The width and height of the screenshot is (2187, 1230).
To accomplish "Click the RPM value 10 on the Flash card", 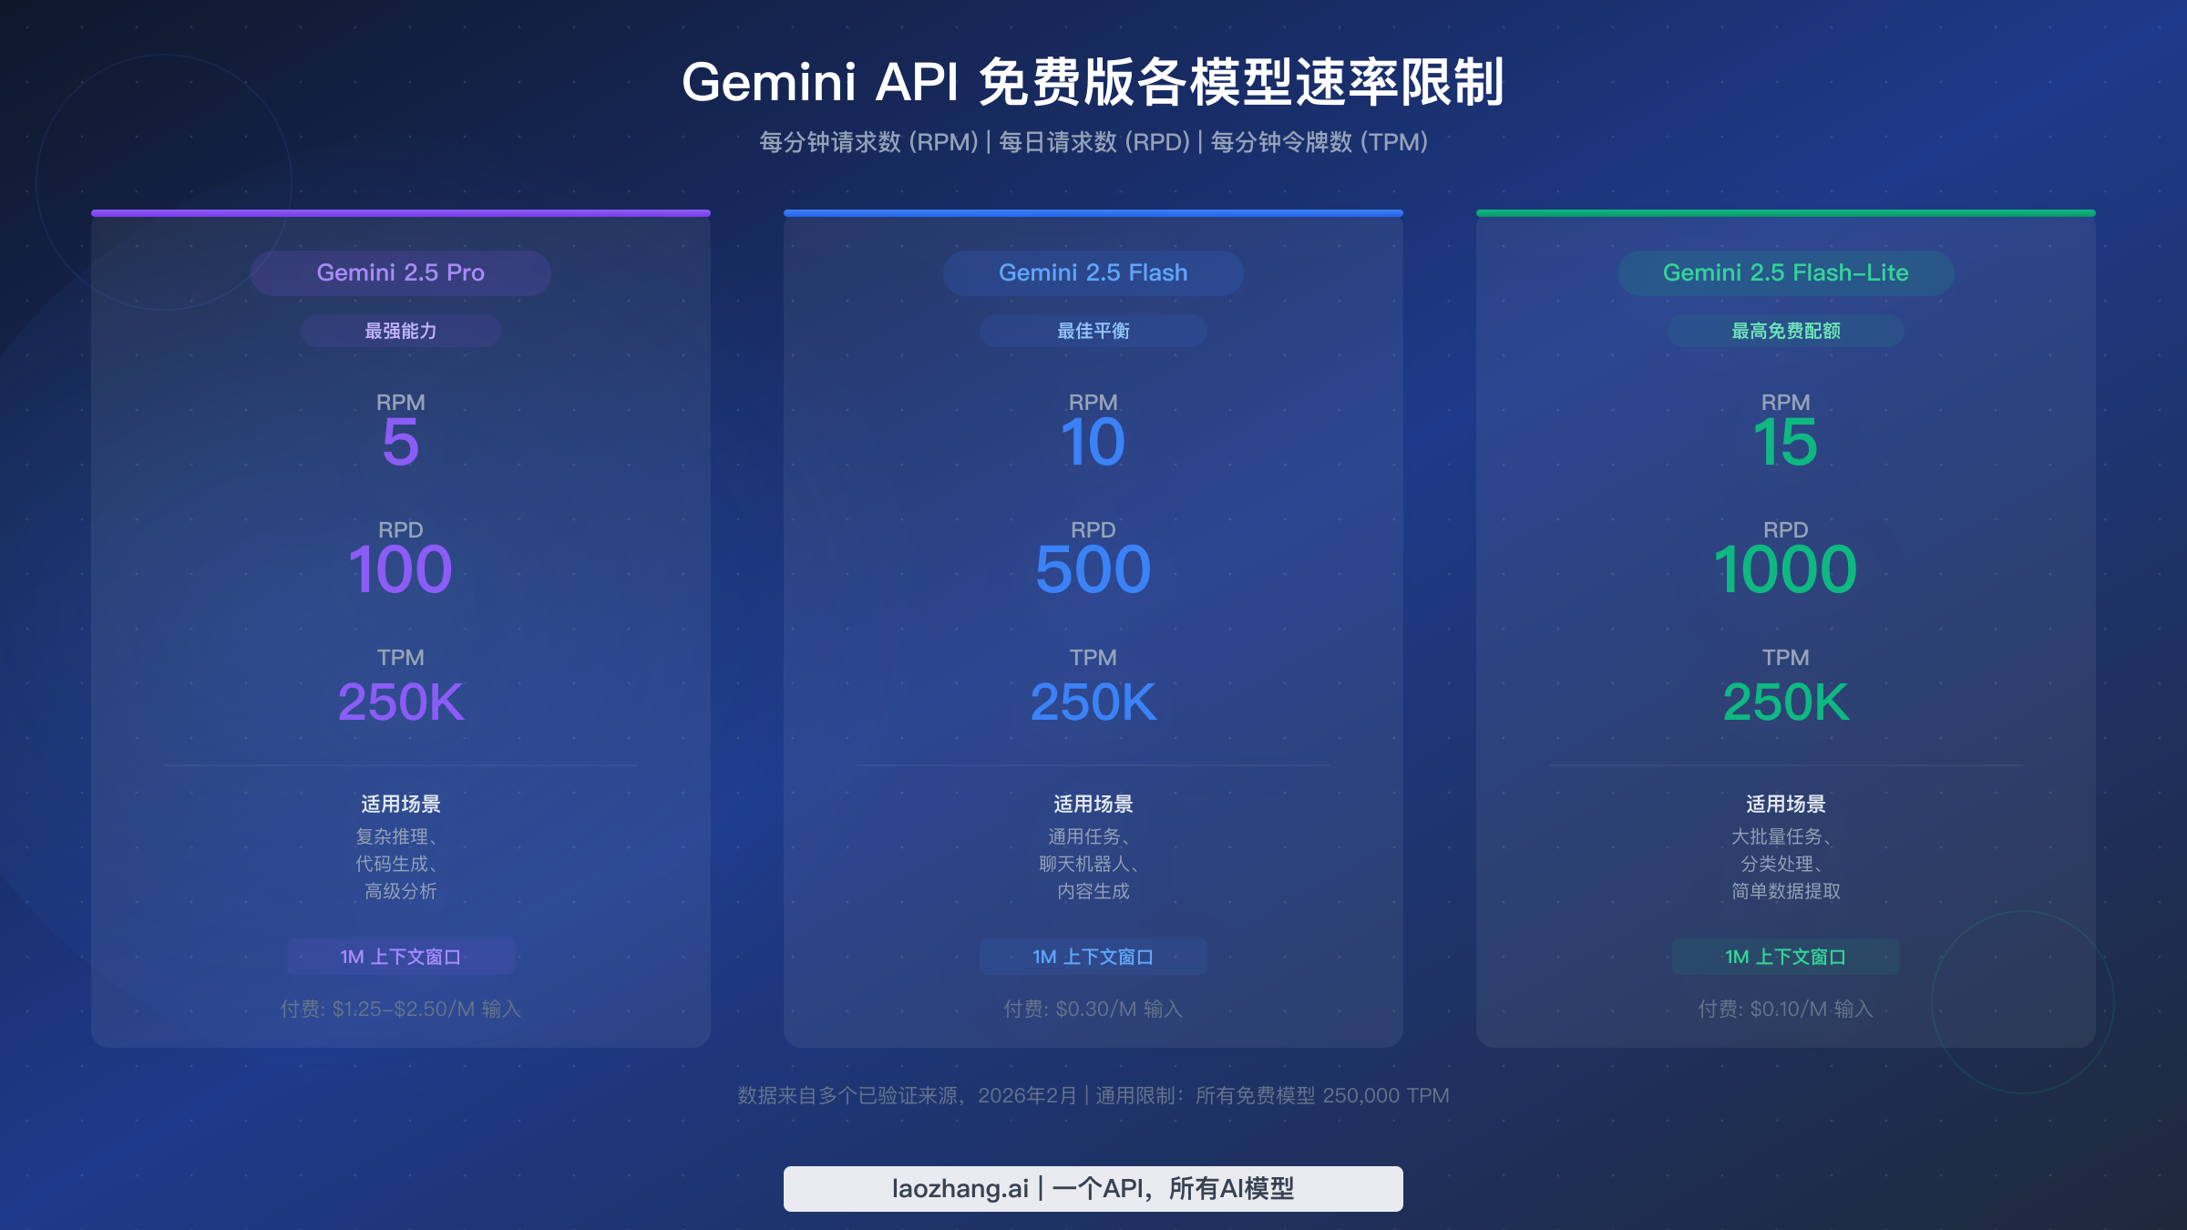I will point(1093,444).
